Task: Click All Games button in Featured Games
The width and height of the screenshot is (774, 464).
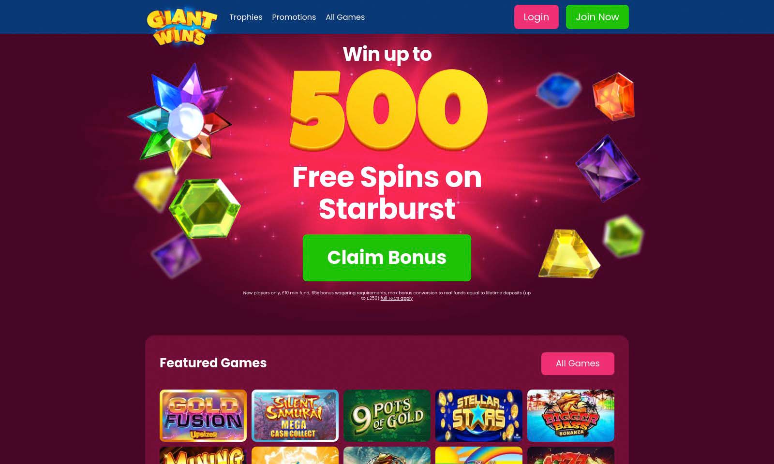Action: [578, 363]
